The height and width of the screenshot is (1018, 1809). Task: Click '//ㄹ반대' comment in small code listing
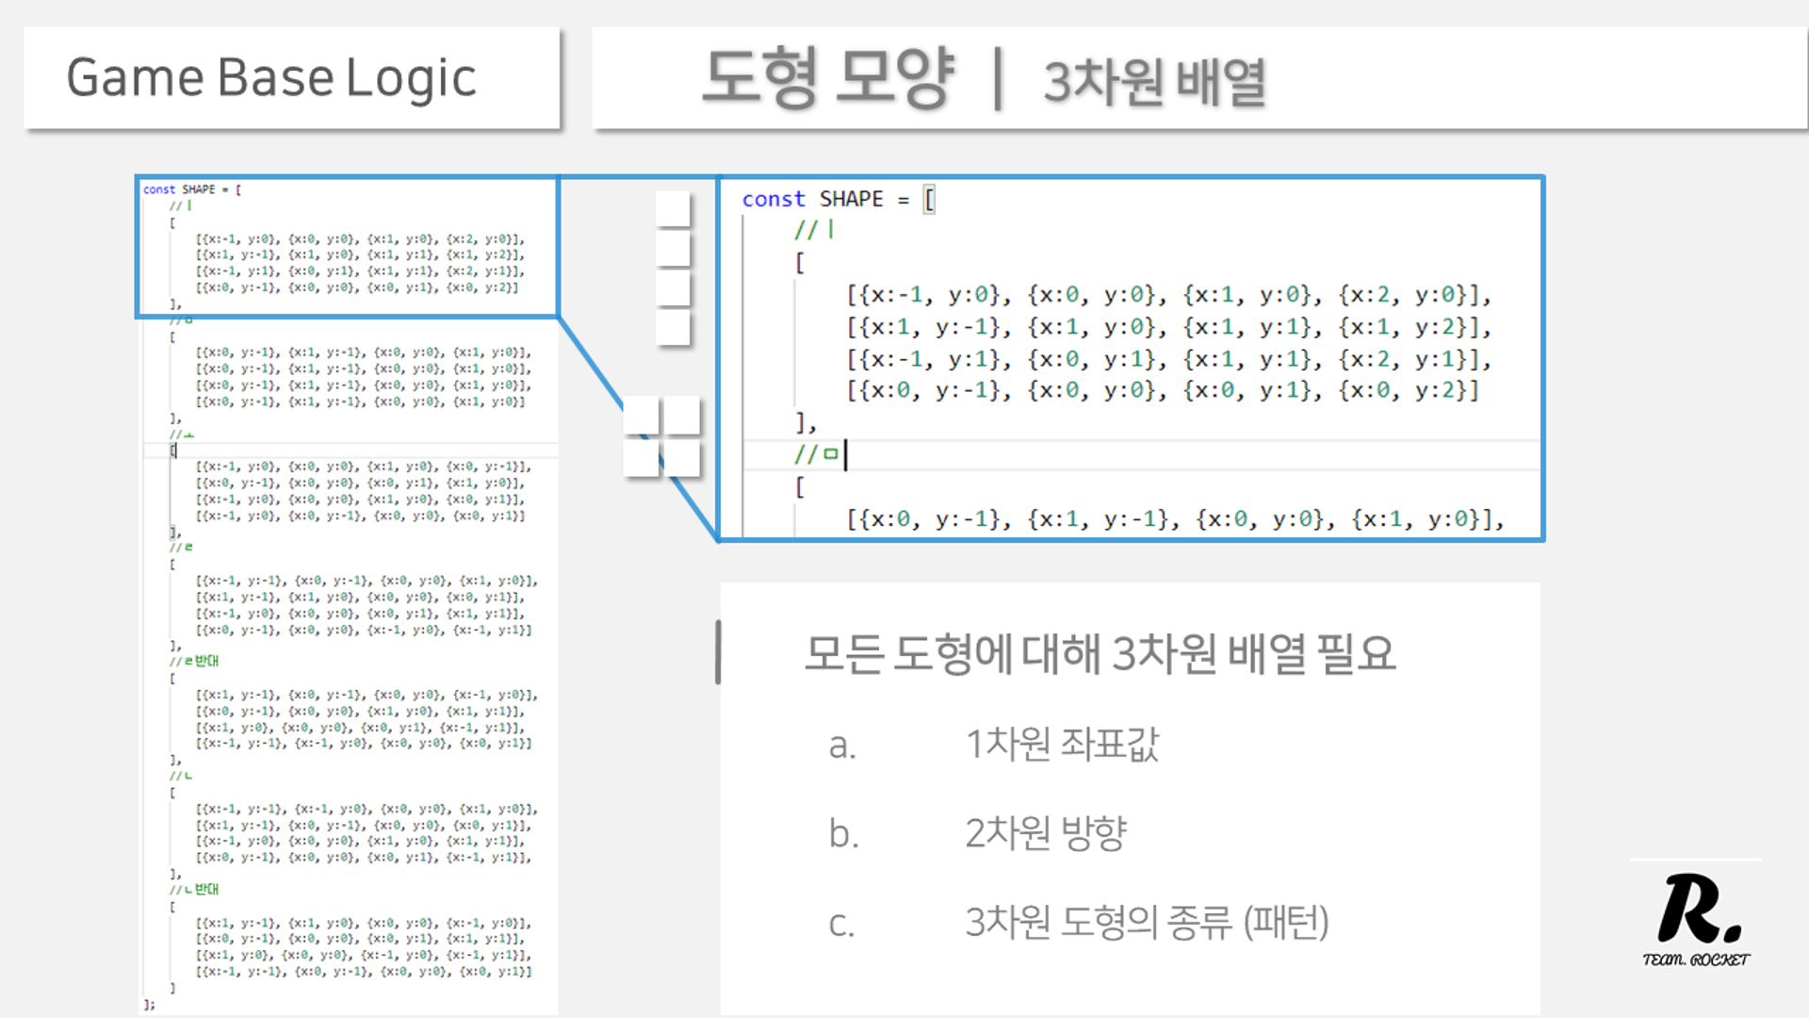click(194, 661)
